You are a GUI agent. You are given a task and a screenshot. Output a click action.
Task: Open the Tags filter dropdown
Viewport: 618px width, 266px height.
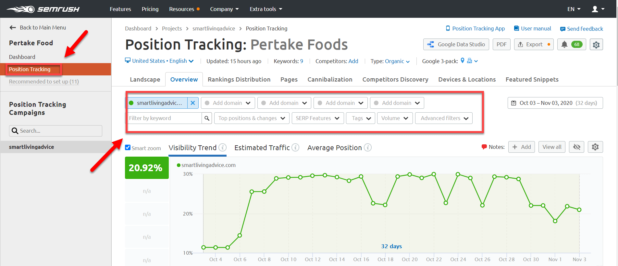tap(361, 118)
